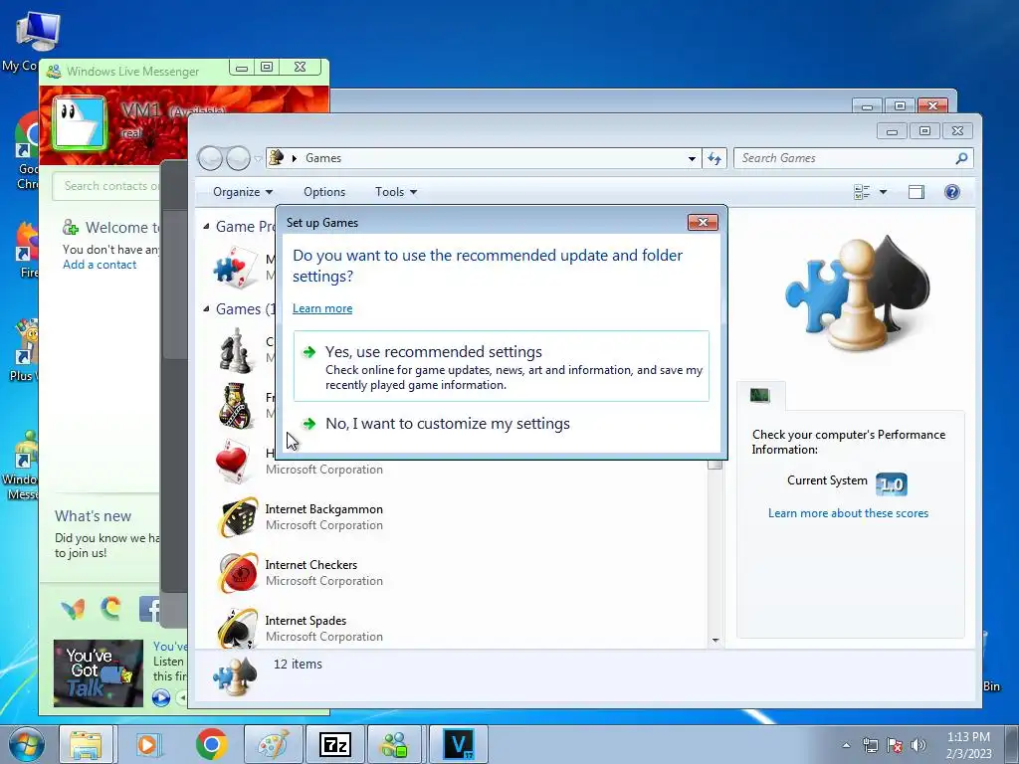
Task: Click the performance information tab icon
Action: pyautogui.click(x=759, y=395)
